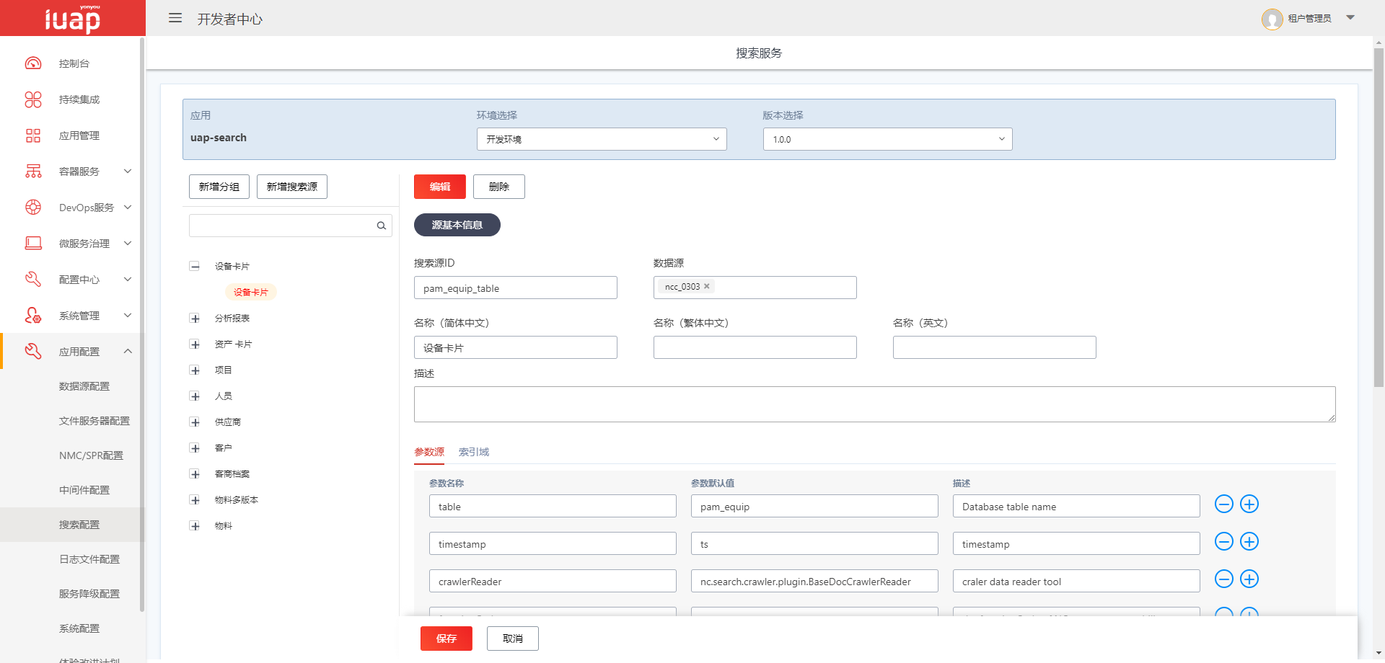Open the 应用管理 sidebar icon

click(x=33, y=135)
